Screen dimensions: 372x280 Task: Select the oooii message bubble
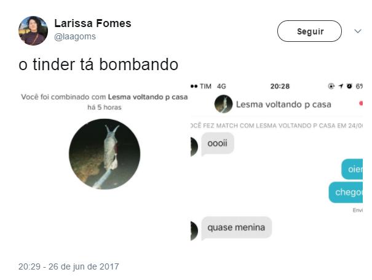coord(218,143)
